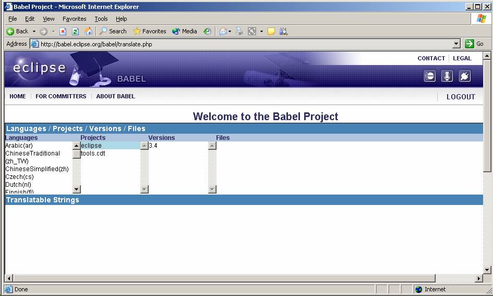
Task: Click the Refresh page icon
Action: [x=76, y=31]
